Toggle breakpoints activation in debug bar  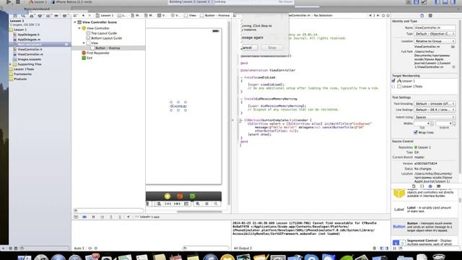[84, 217]
